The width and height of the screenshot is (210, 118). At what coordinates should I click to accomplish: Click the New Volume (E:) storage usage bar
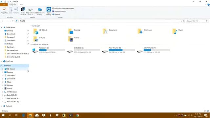[122, 50]
